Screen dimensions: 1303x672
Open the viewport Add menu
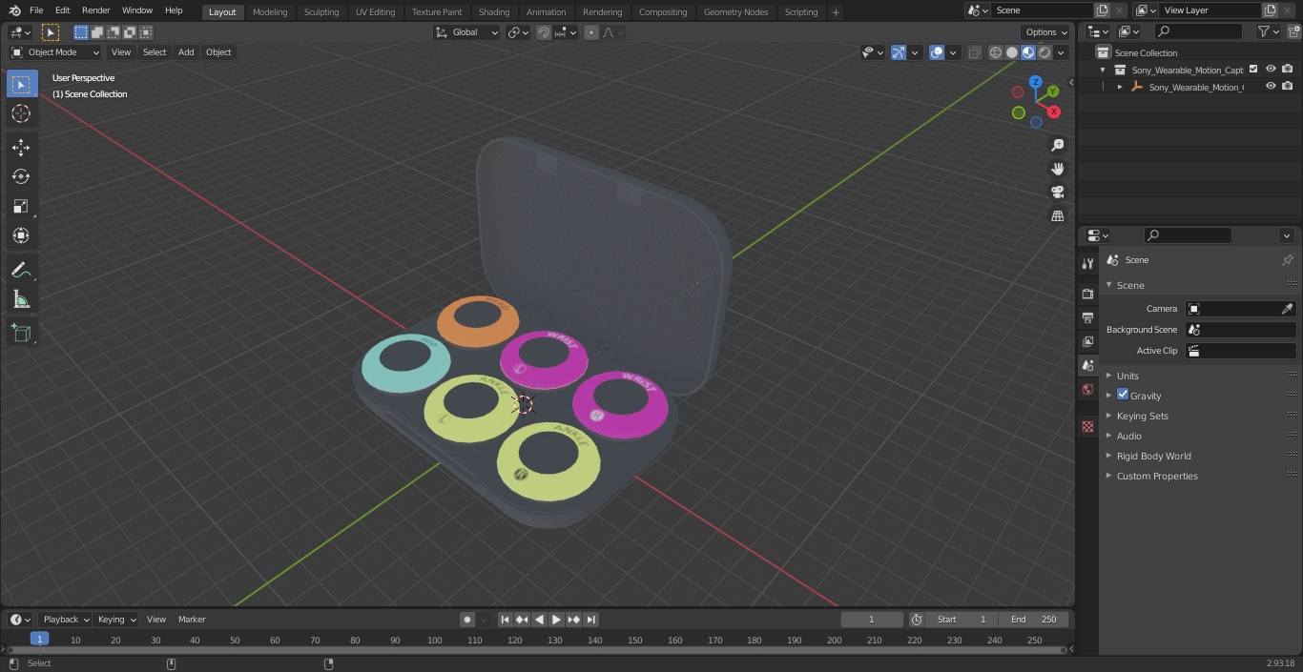[x=186, y=52]
